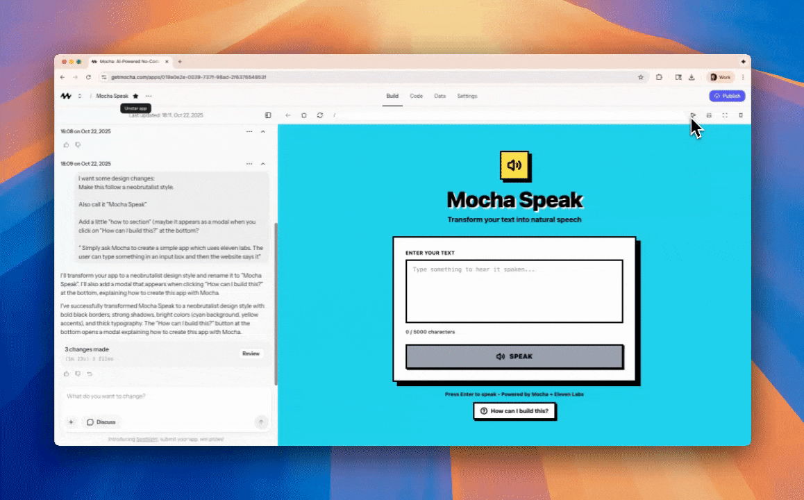Enter fullscreen preview mode
804x500 pixels.
(x=725, y=115)
